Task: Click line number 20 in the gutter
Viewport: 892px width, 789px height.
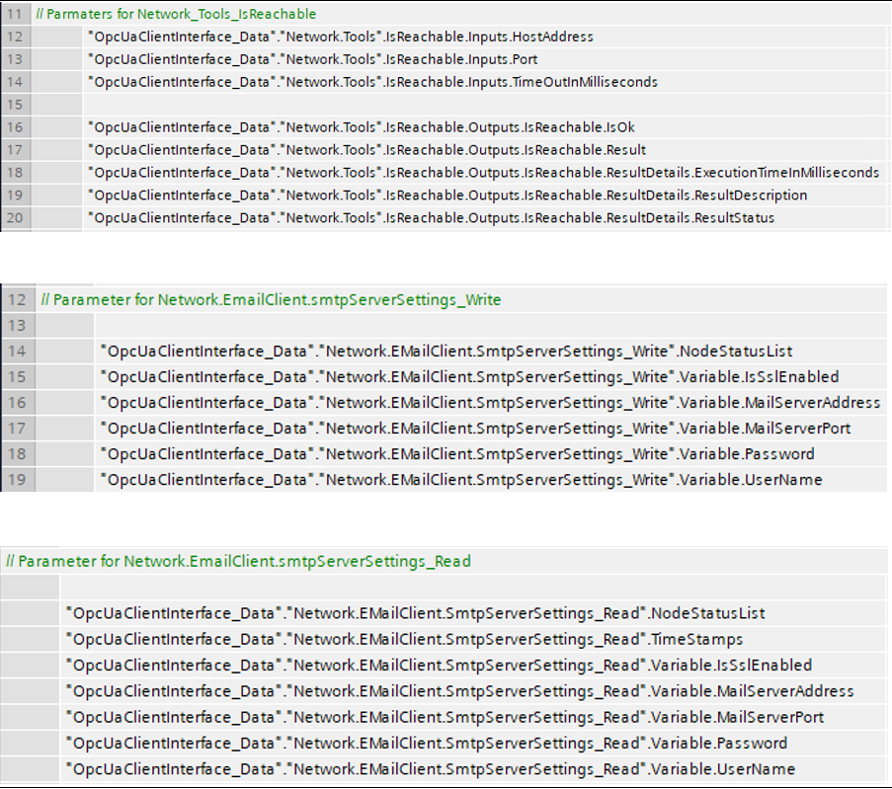Action: [15, 218]
